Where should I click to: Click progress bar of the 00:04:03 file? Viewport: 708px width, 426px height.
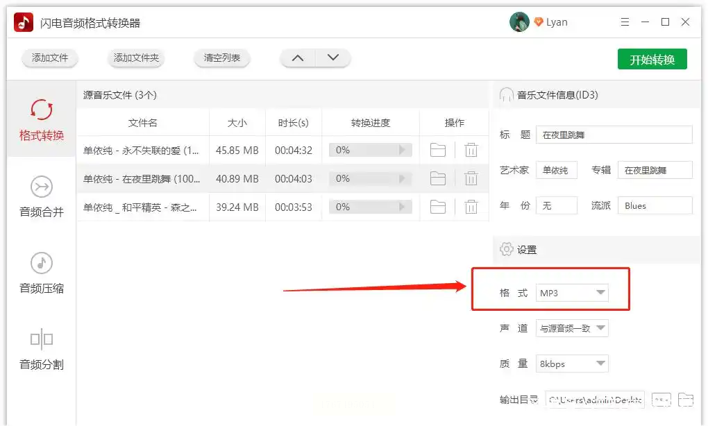coord(370,179)
